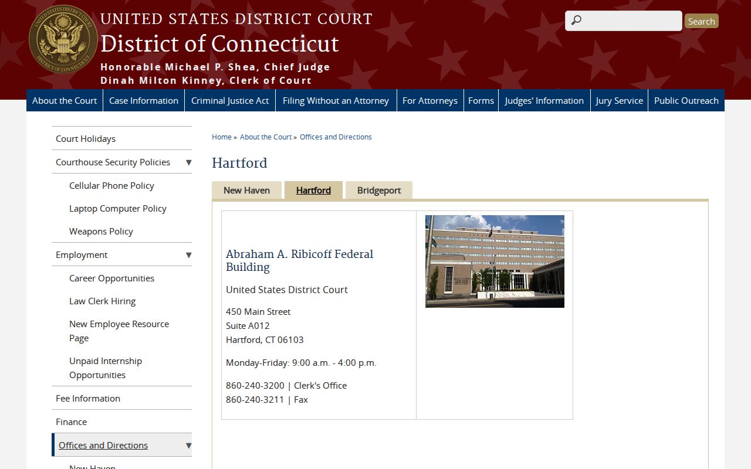
Task: Open the Jury Service menu
Action: (x=619, y=100)
